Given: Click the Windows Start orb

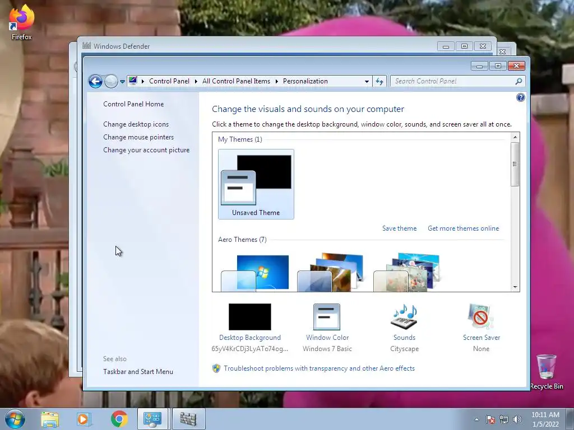Looking at the screenshot, I should point(15,419).
